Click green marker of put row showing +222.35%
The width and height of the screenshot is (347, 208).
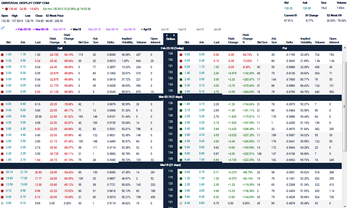pos(181,160)
